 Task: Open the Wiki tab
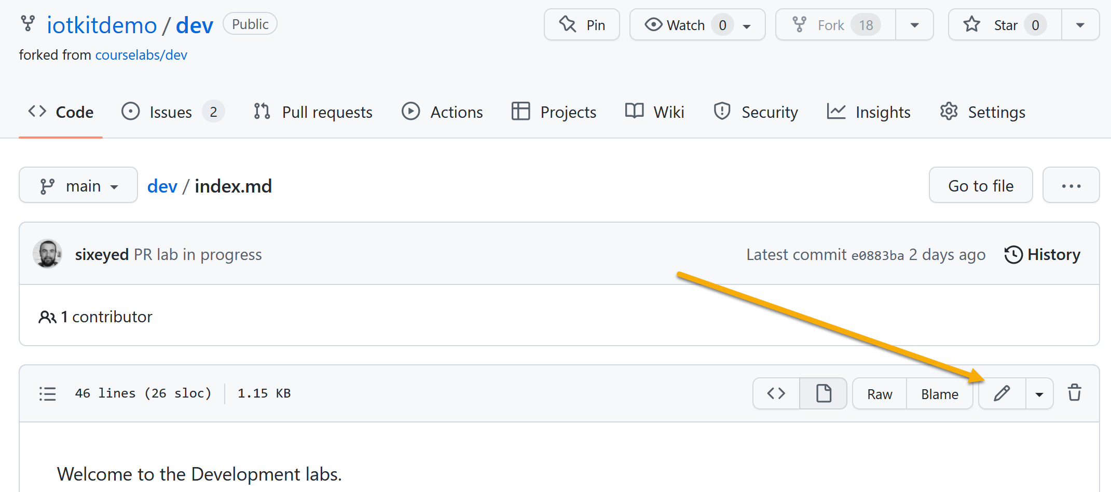pos(654,112)
